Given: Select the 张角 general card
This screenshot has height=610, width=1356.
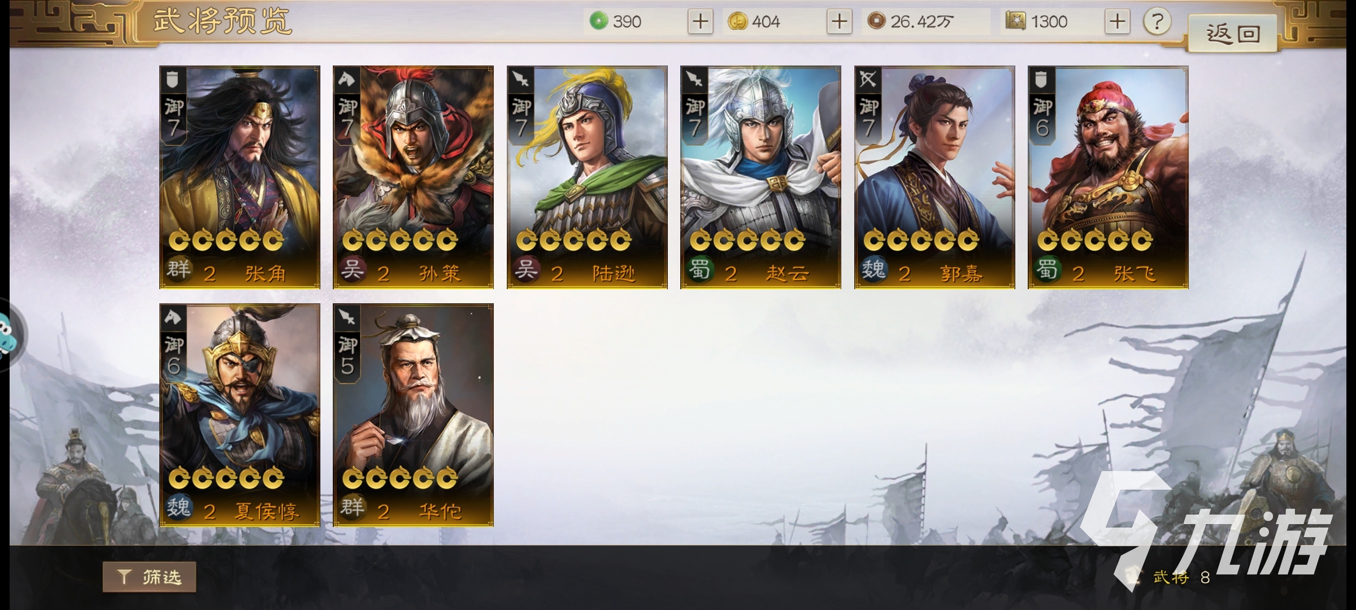Looking at the screenshot, I should pos(240,177).
